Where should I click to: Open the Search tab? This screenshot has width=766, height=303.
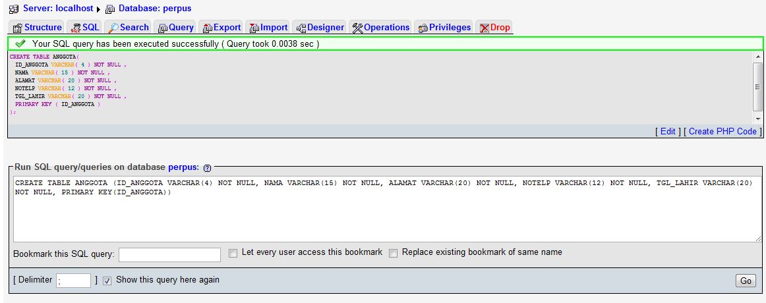click(129, 27)
